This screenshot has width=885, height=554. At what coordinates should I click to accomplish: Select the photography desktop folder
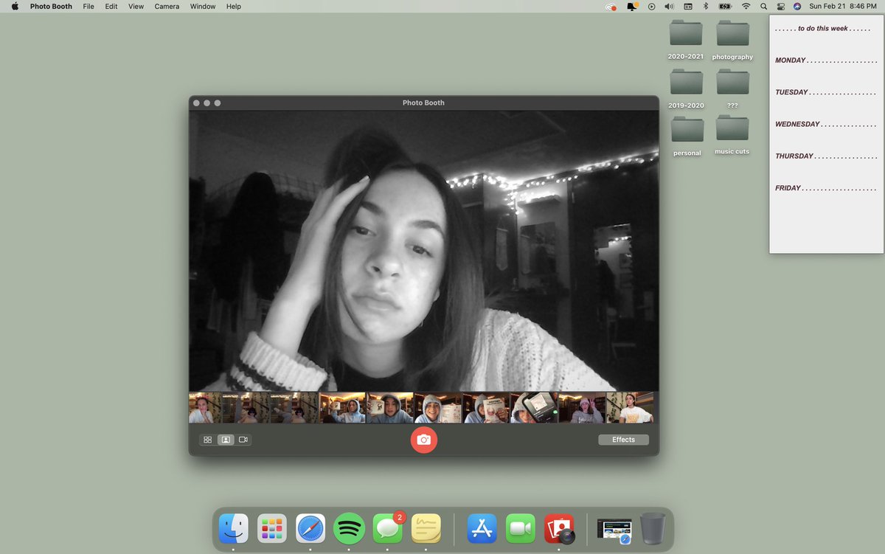(x=732, y=39)
